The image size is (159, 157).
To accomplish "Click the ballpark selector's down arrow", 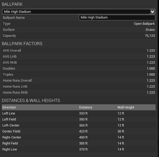I will [x=153, y=11].
